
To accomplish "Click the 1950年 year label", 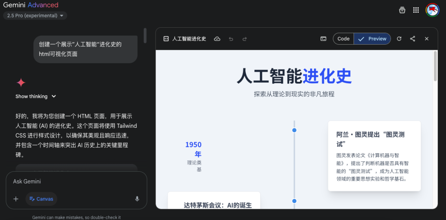I will pyautogui.click(x=193, y=149).
